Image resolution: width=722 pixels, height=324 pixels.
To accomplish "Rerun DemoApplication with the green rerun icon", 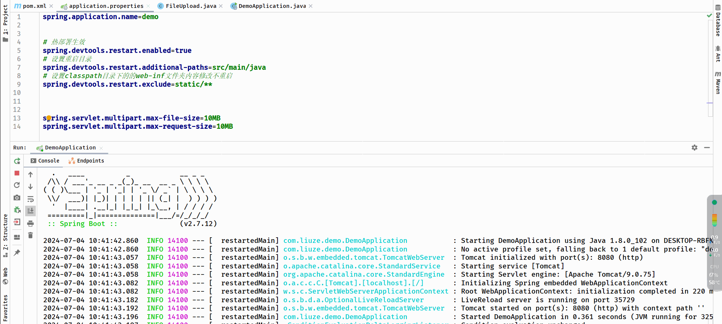I will coord(17,161).
